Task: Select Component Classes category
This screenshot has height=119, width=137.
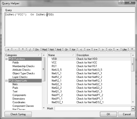Action: pyautogui.click(x=23, y=106)
